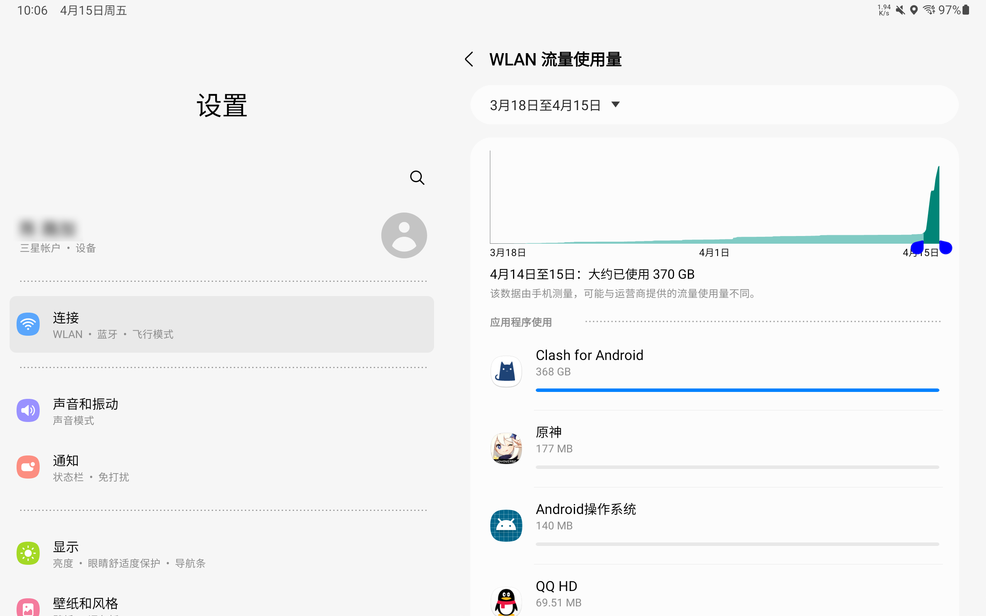Tap the QQ HD penguin icon
Screen dimensions: 986x616
tap(506, 601)
